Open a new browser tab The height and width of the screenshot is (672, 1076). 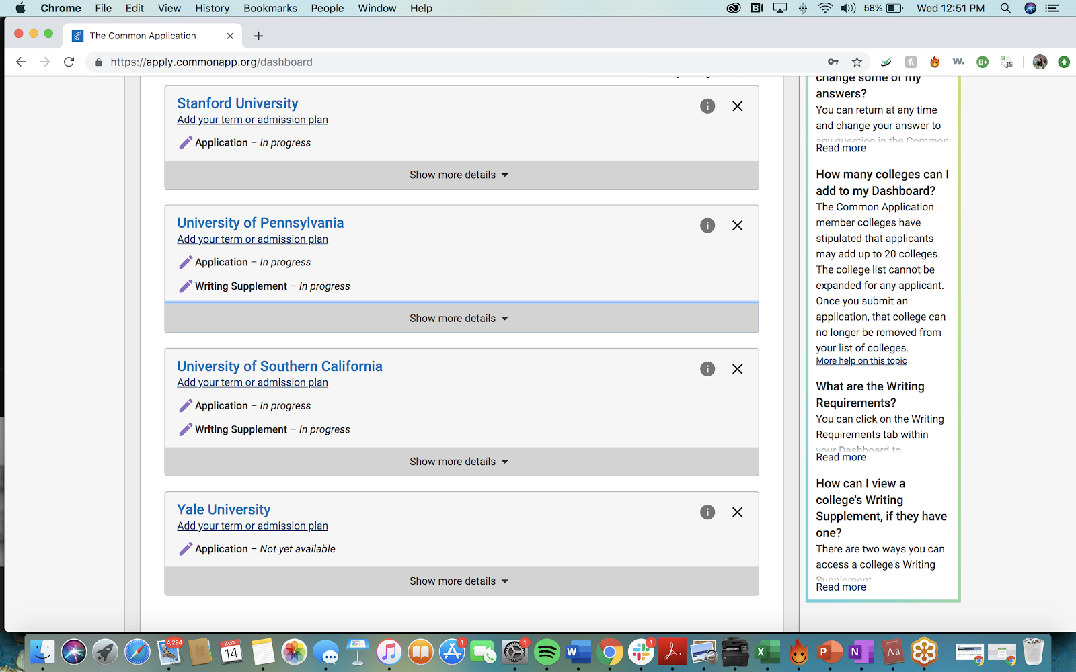coord(258,36)
